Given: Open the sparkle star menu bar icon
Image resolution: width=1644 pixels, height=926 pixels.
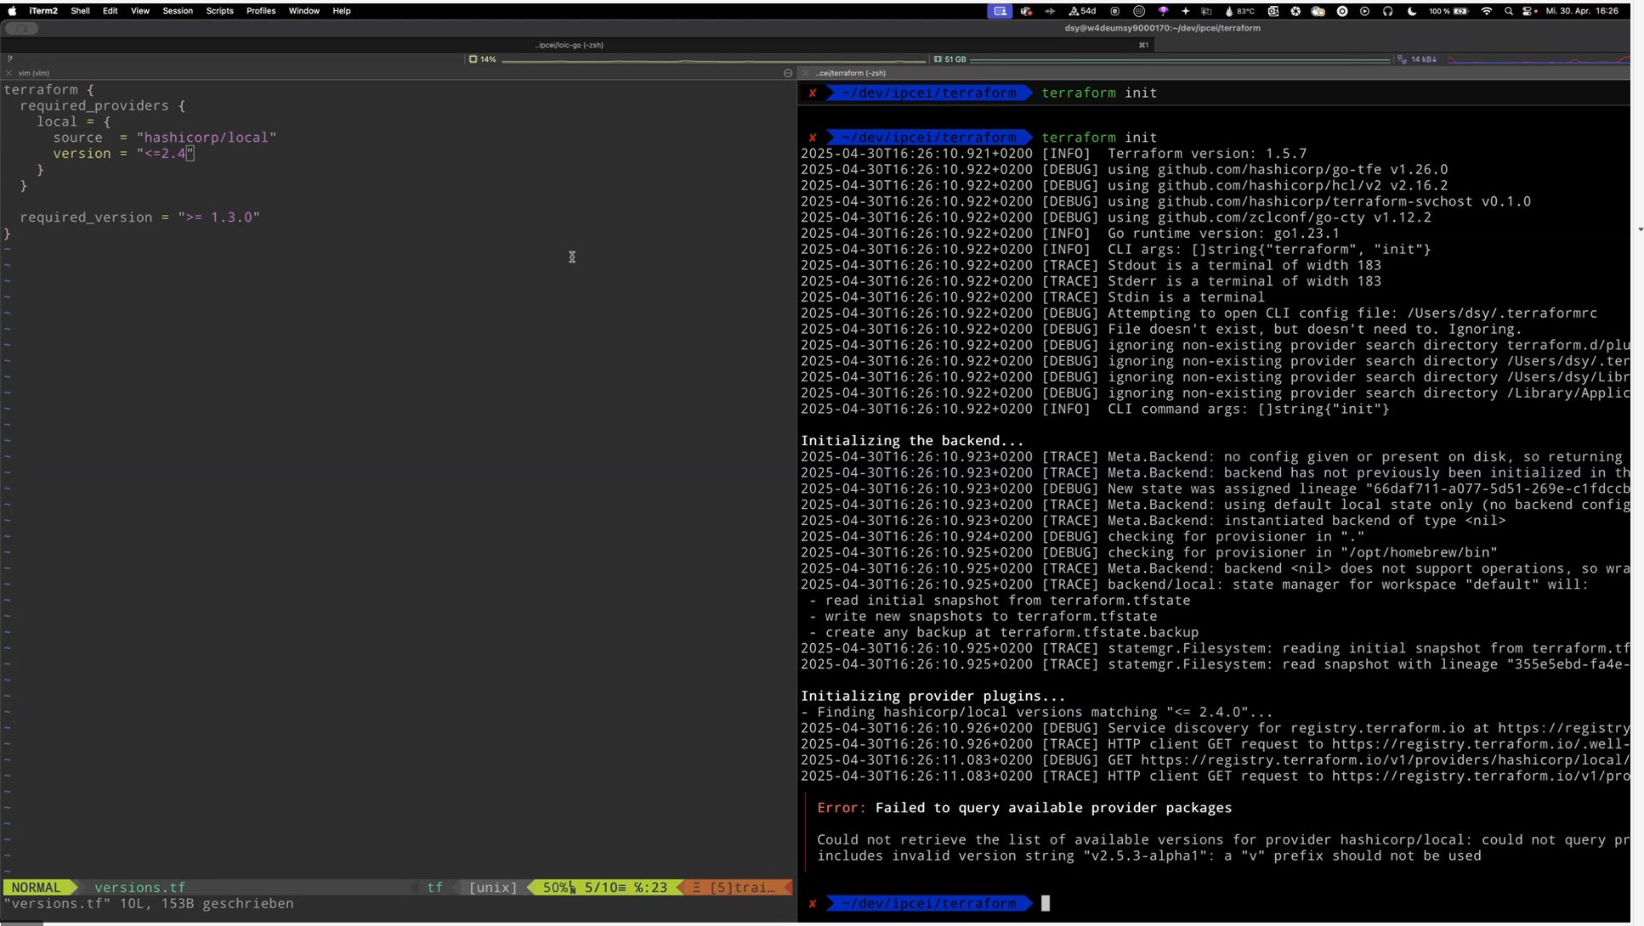Looking at the screenshot, I should point(1186,11).
